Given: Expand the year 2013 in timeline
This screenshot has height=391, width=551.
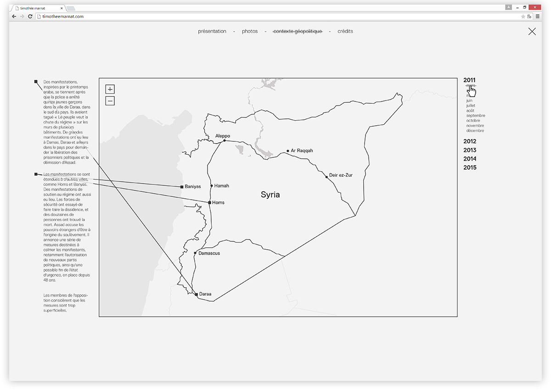Looking at the screenshot, I should (x=470, y=150).
